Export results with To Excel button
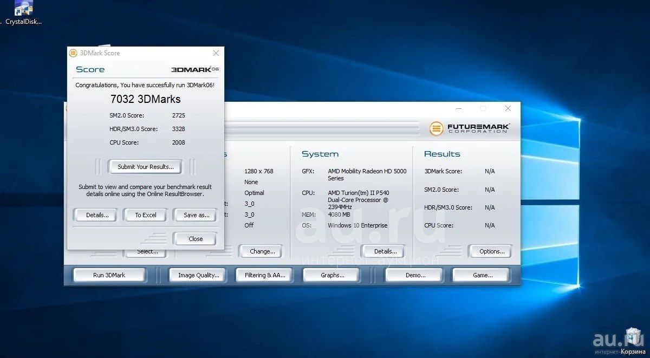This screenshot has width=650, height=358. [x=146, y=215]
